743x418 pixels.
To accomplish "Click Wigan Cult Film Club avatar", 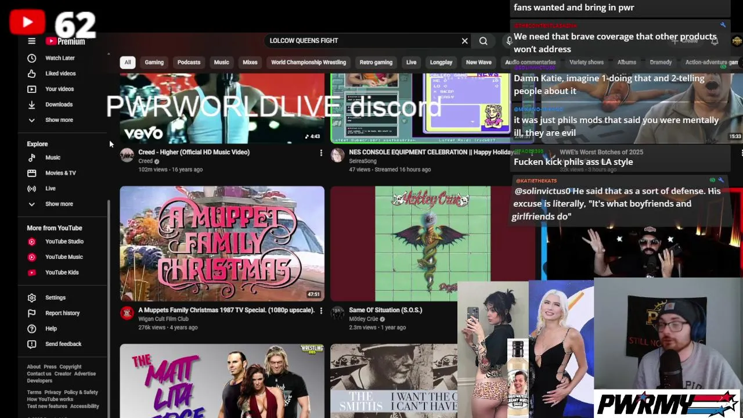I will [127, 313].
